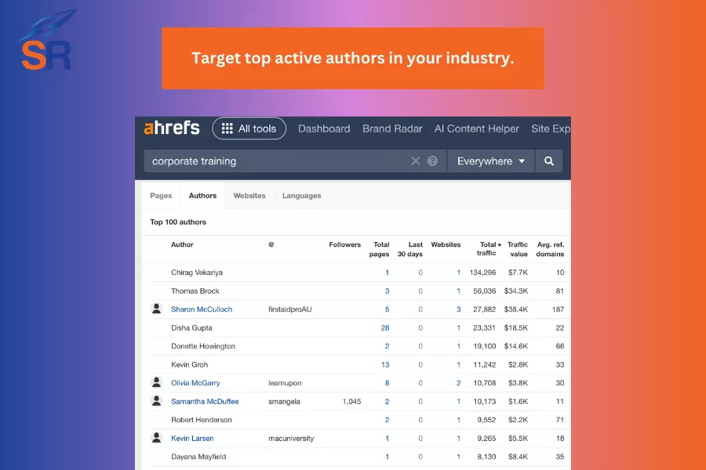Click the Top 100 authors heading

tap(178, 222)
